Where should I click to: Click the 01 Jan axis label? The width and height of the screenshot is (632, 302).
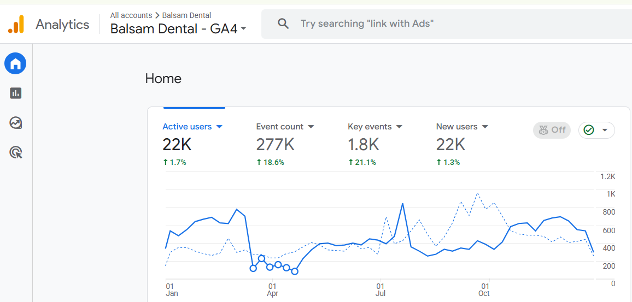[x=172, y=290]
